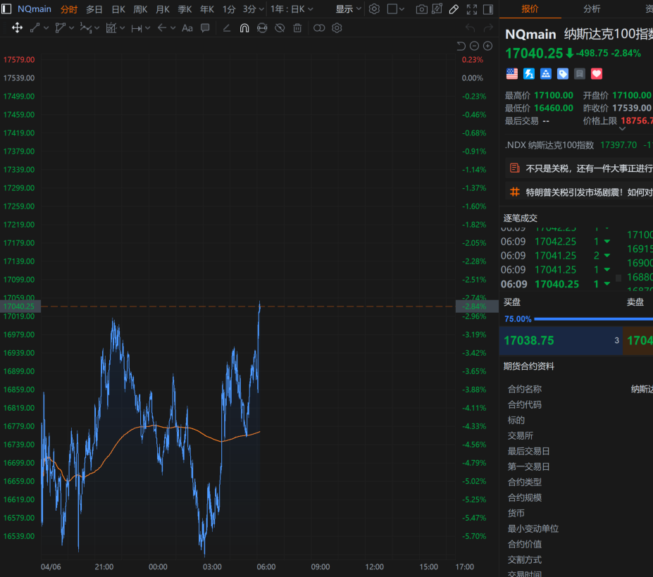Viewport: 653px width, 577px height.
Task: Click the screenshot camera icon
Action: point(421,9)
